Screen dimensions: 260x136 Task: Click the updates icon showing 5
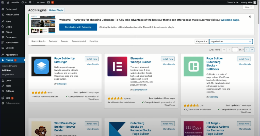click(x=24, y=2)
